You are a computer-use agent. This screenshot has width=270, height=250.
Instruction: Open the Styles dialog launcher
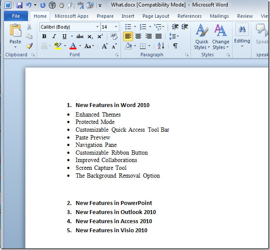[229, 55]
